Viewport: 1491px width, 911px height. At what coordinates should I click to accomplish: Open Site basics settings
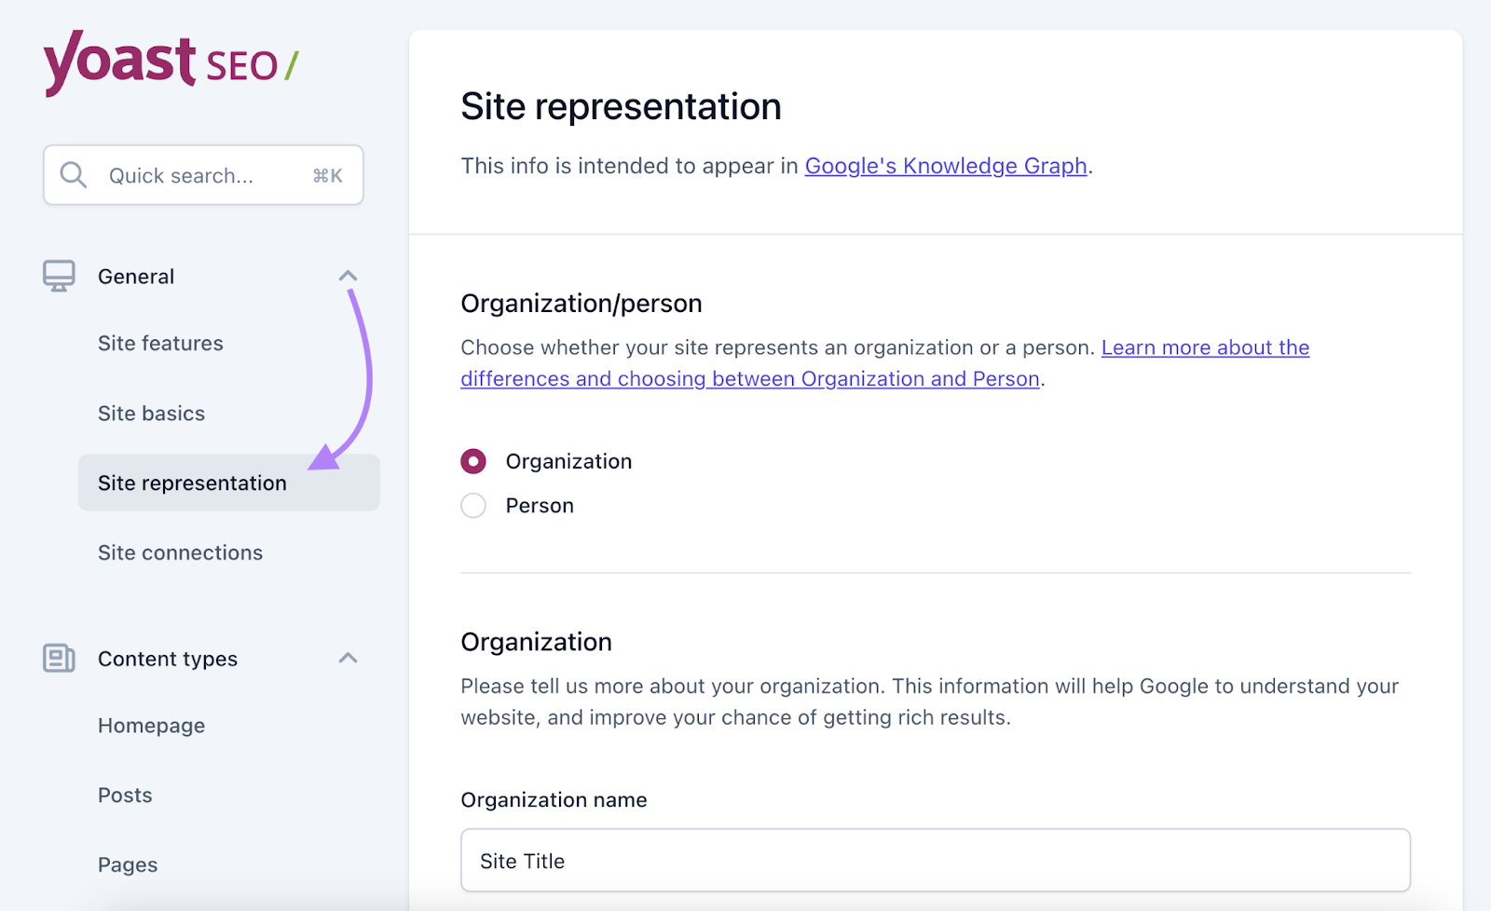[151, 413]
